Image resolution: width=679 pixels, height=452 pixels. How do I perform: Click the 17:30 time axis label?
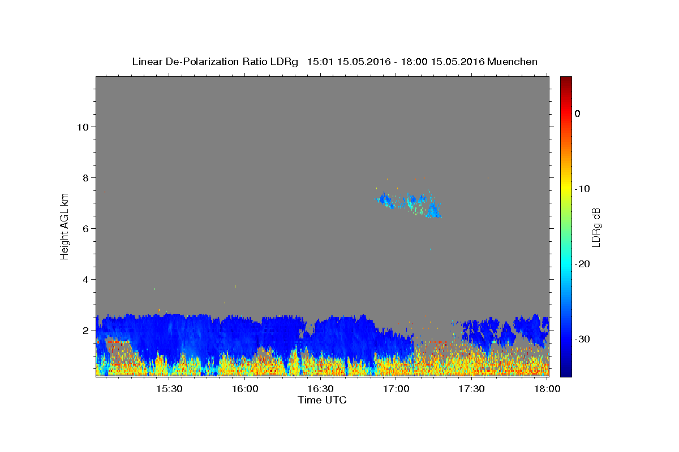coord(472,389)
